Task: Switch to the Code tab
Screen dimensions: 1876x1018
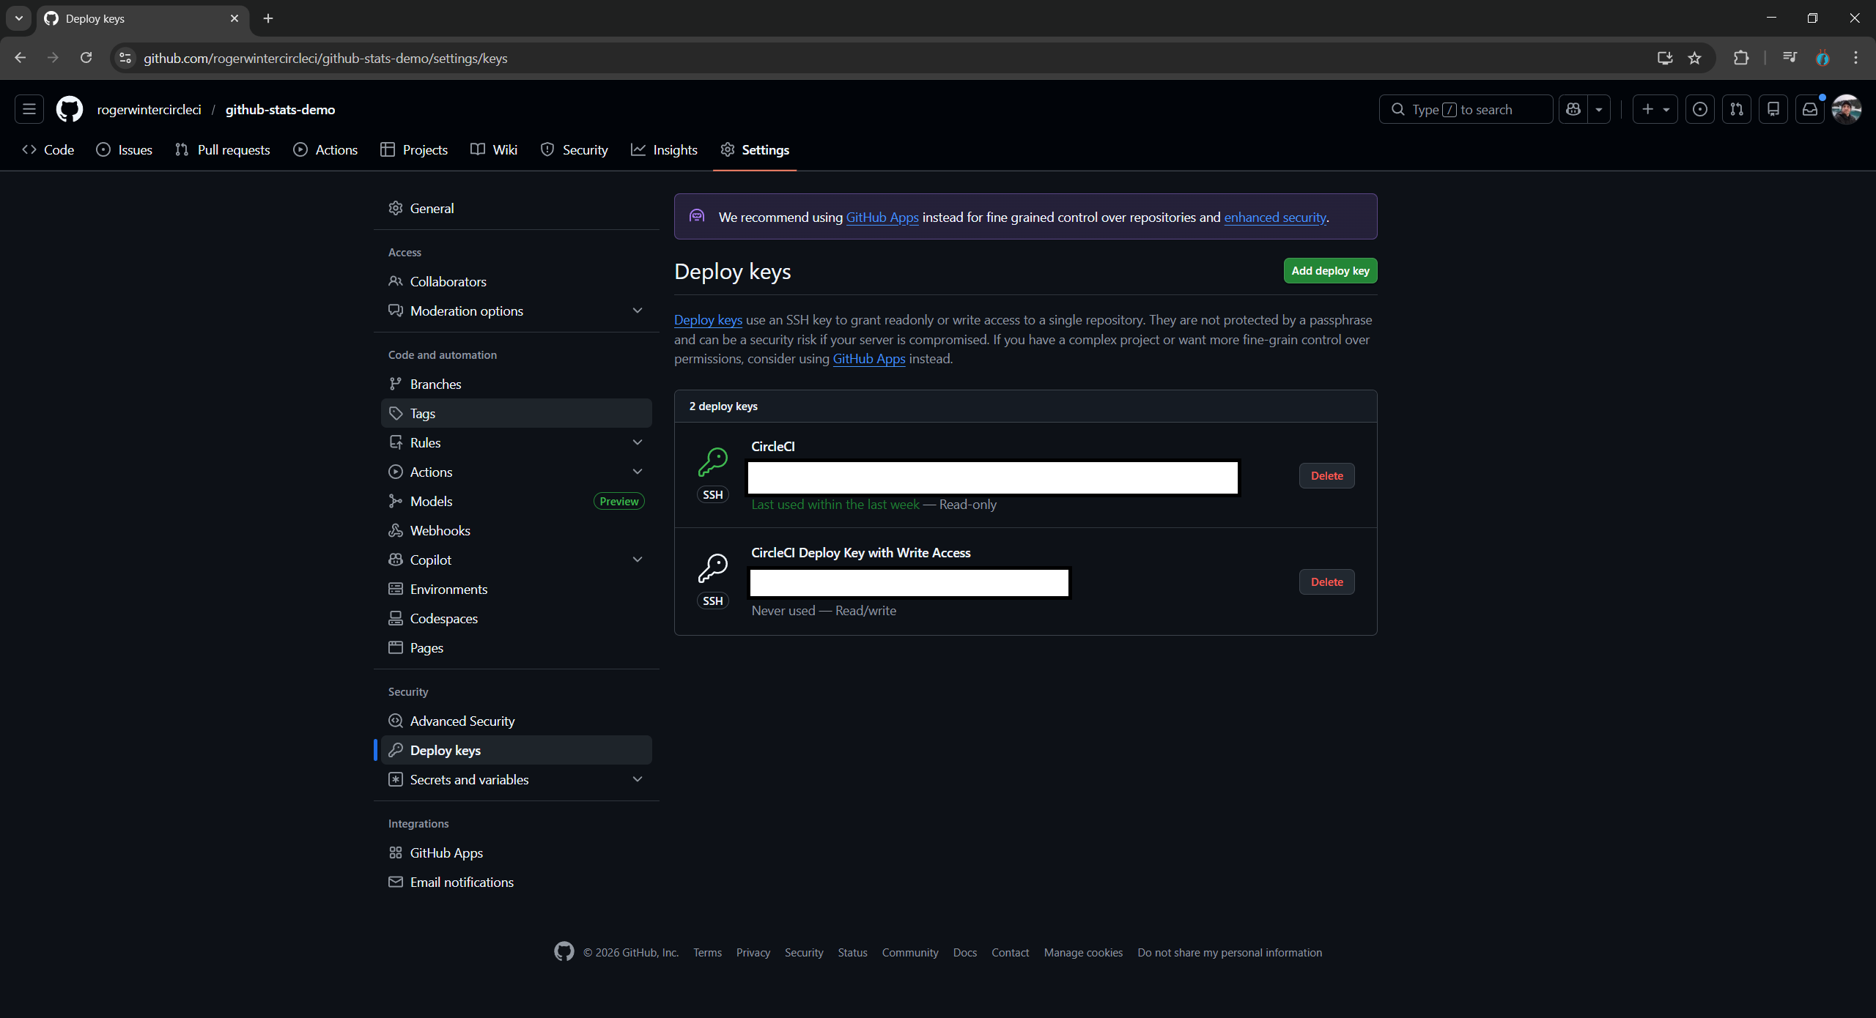Action: tap(48, 149)
